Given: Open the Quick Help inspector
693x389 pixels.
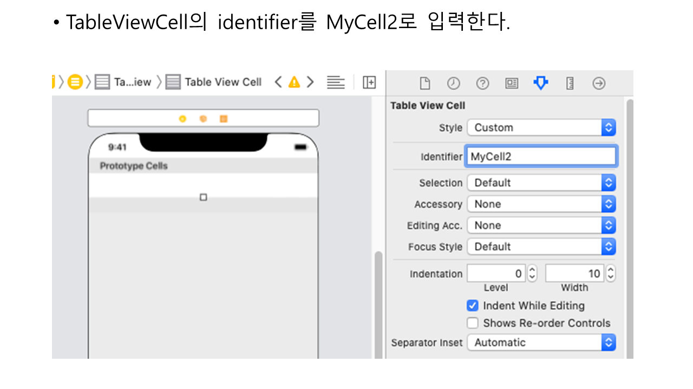Looking at the screenshot, I should tap(482, 83).
